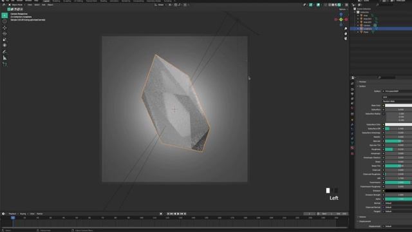Click the pan view hand icon
412x232 pixels.
346,34
